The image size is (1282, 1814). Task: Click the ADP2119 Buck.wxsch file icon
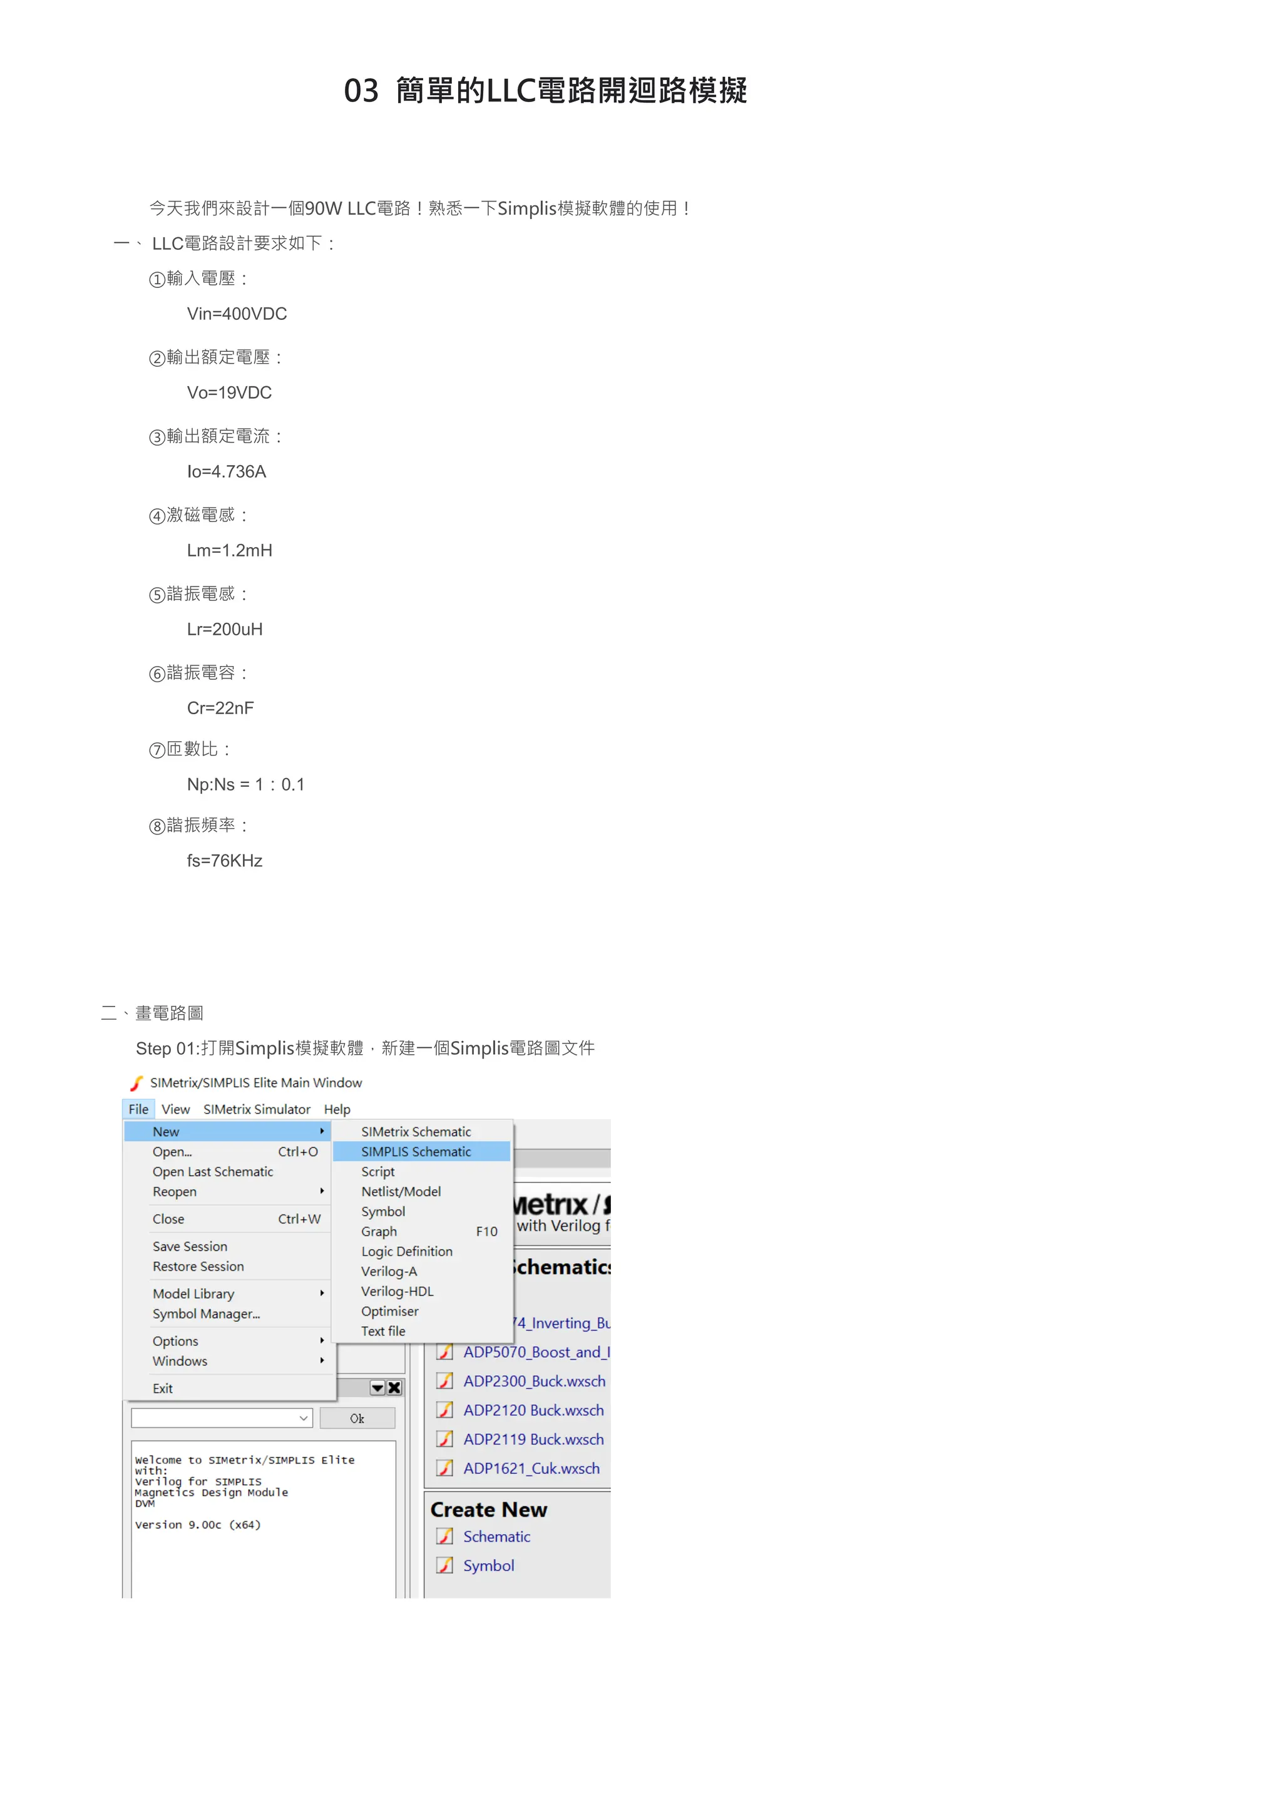pyautogui.click(x=444, y=1438)
